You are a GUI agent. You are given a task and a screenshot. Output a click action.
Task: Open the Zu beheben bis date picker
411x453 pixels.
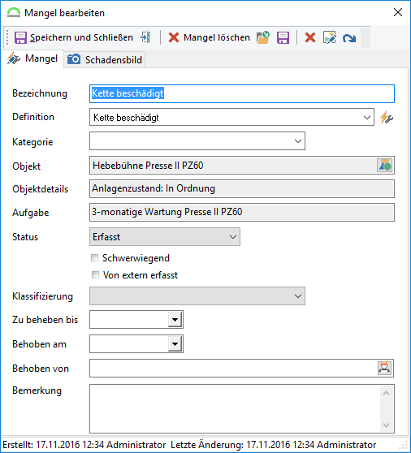click(175, 320)
